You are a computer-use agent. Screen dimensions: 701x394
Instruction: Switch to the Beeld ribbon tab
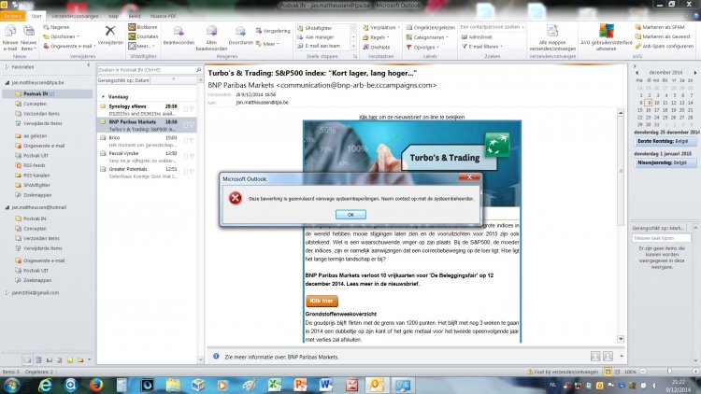click(x=134, y=17)
